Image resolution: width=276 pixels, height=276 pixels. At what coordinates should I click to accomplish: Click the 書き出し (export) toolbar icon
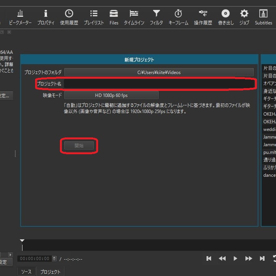(x=226, y=17)
